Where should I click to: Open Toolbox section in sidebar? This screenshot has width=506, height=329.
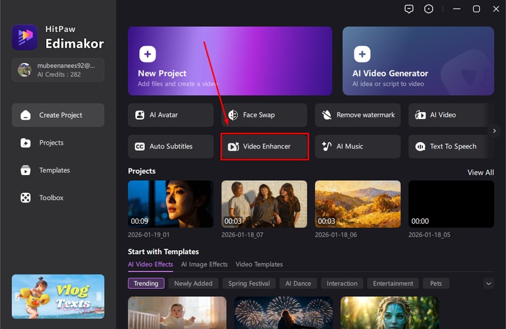[x=58, y=197]
